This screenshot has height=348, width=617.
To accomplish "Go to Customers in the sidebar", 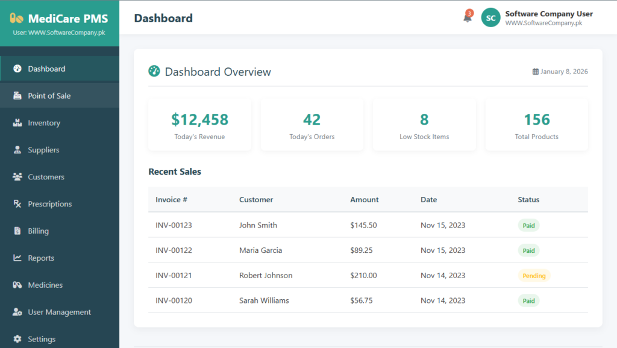I will click(46, 177).
